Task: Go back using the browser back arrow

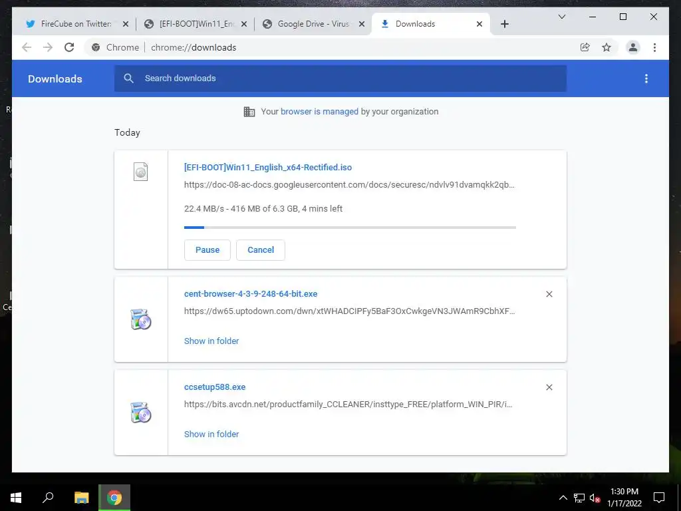Action: click(x=27, y=47)
